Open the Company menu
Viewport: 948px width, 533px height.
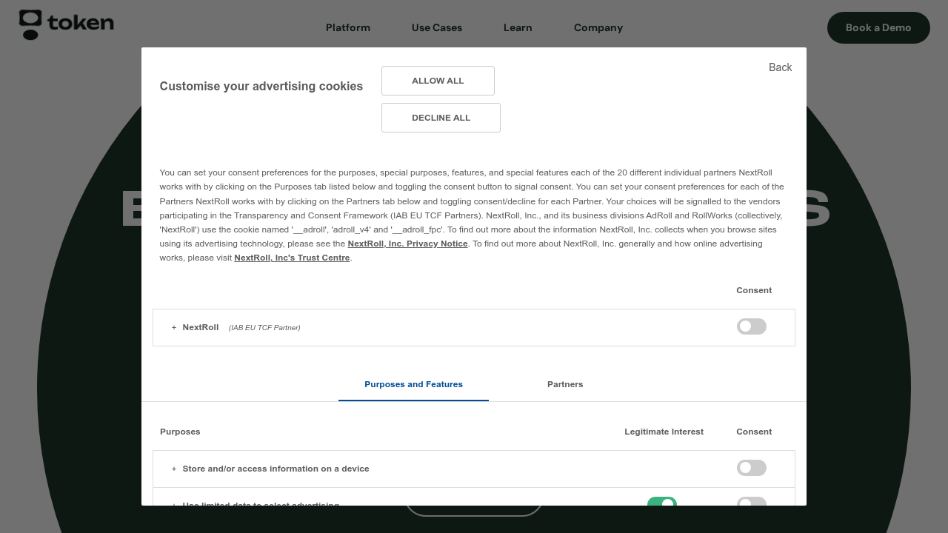pyautogui.click(x=598, y=27)
